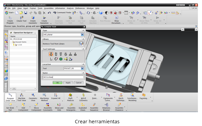The width and height of the screenshot is (202, 126).
Task: Open Assembly Constraints
Action: point(48,107)
